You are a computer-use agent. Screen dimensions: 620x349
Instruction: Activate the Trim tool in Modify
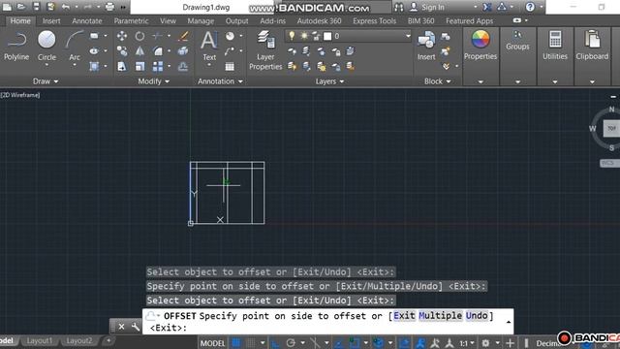click(157, 36)
